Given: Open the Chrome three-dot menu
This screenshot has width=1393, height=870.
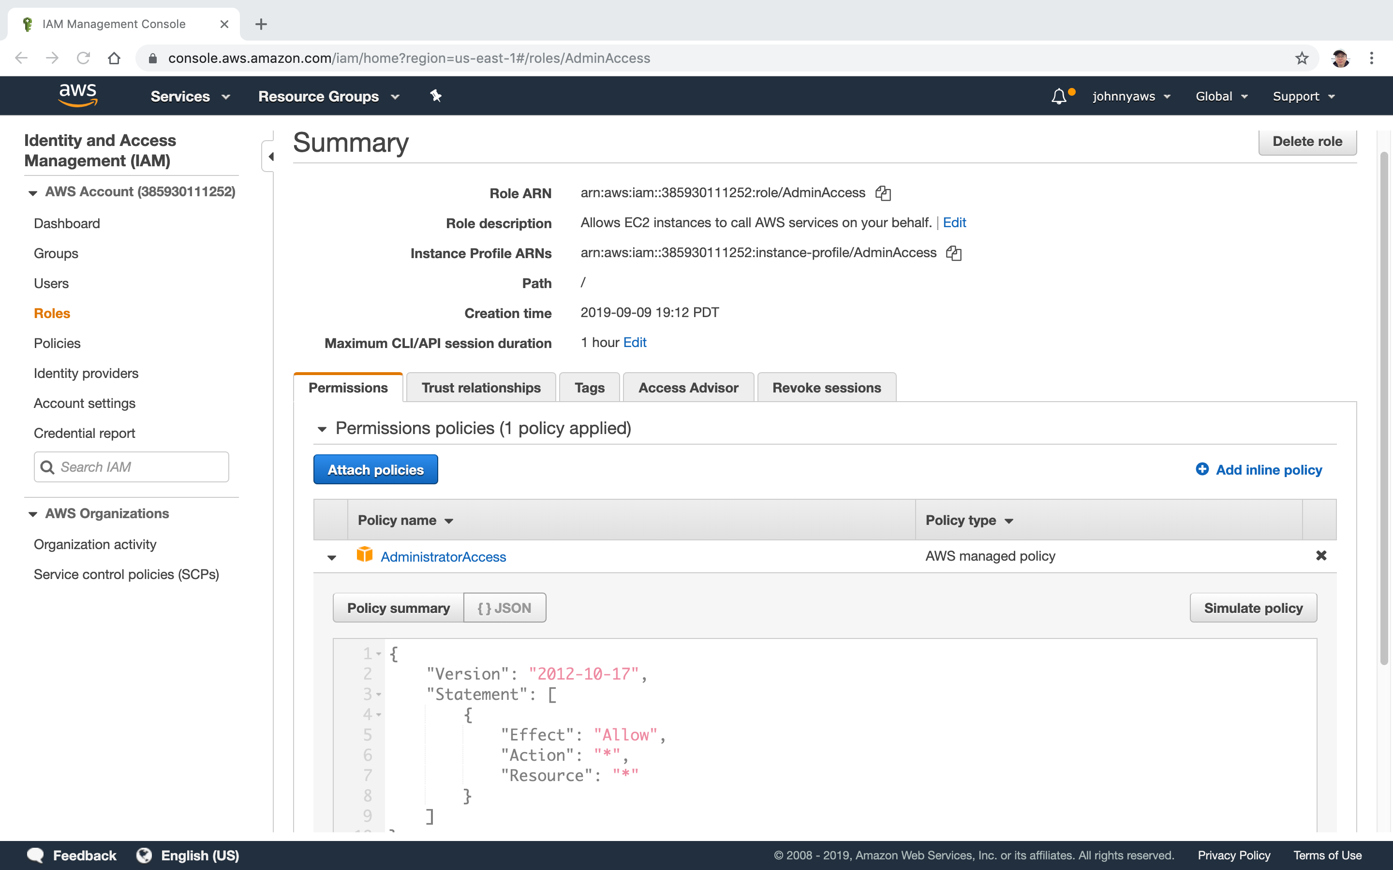Looking at the screenshot, I should 1372,58.
